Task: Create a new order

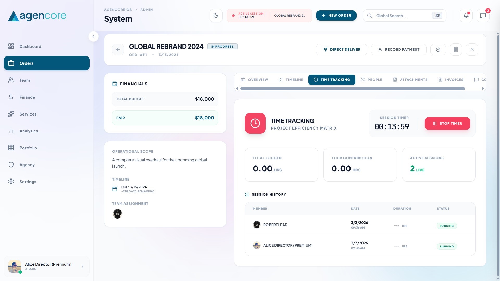Action: [336, 15]
